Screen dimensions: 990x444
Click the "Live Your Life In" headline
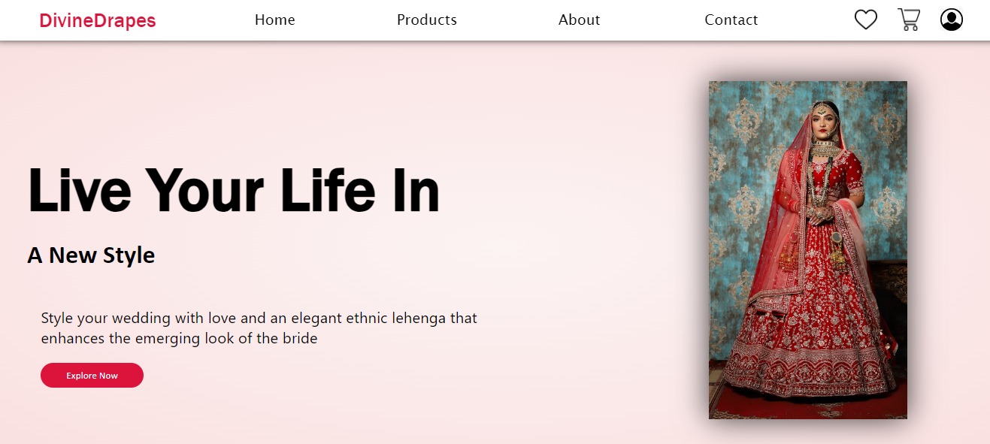tap(234, 190)
